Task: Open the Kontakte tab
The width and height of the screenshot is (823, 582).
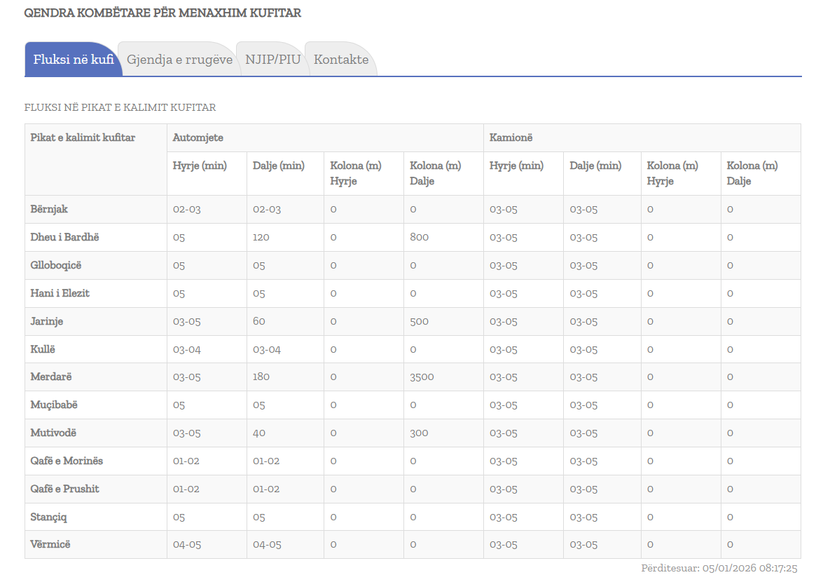Action: 341,60
